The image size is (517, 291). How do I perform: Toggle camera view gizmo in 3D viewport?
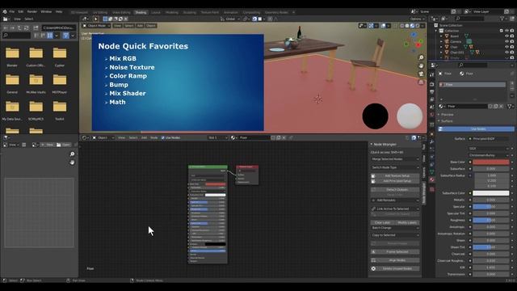(421, 74)
